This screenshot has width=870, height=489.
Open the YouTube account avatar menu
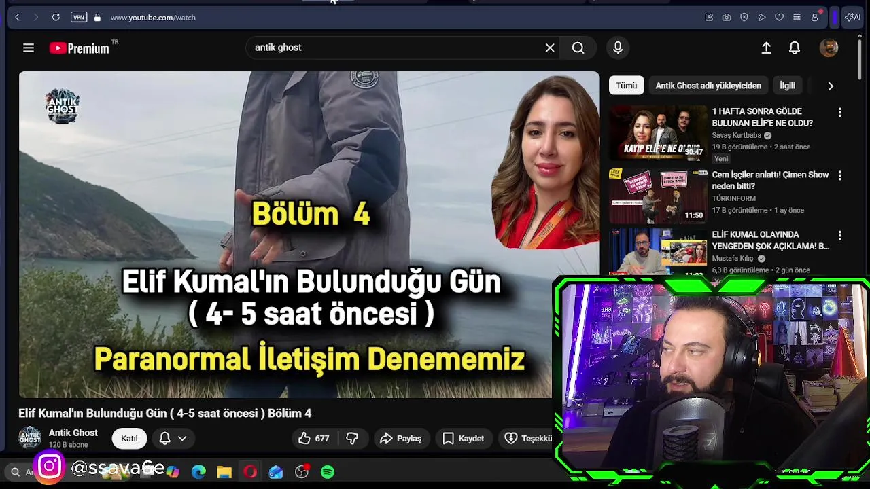point(829,48)
